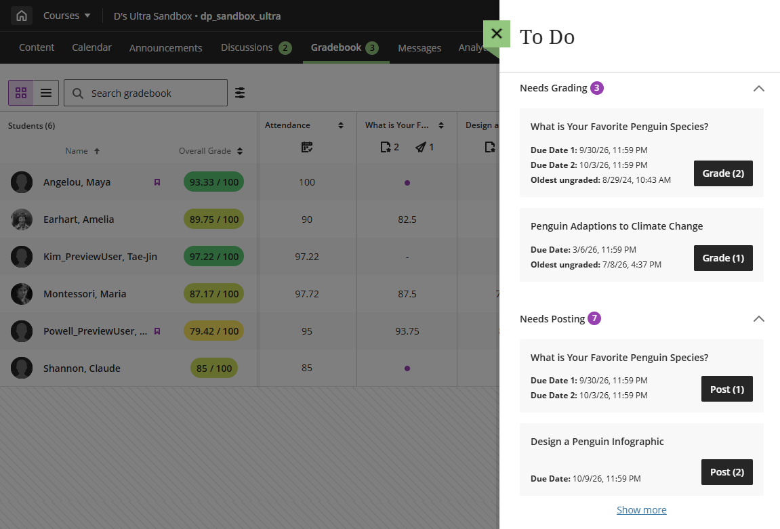
Task: Click the flag beside Angelou, Maya
Action: 157,182
